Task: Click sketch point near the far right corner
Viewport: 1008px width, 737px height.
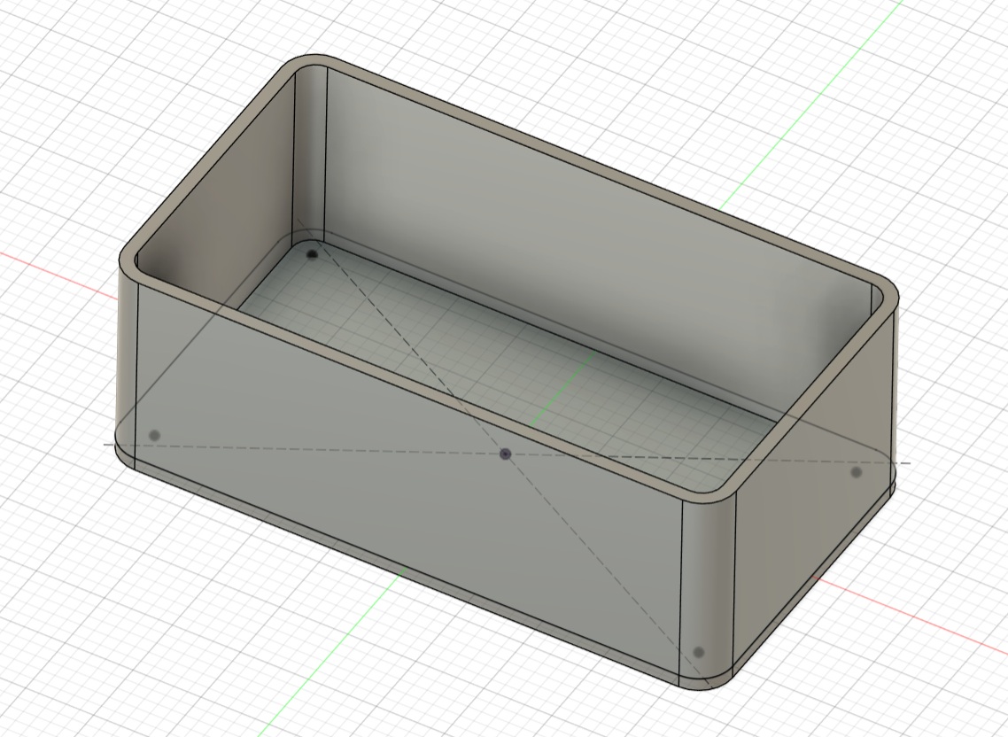Action: 856,472
